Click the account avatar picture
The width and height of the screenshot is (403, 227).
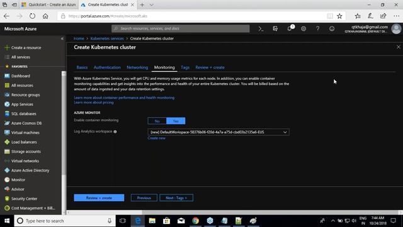pos(396,29)
